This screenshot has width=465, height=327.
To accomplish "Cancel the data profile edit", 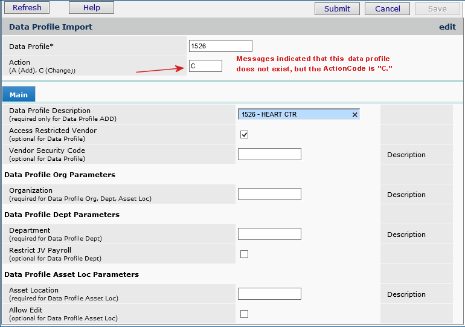I will click(x=387, y=8).
